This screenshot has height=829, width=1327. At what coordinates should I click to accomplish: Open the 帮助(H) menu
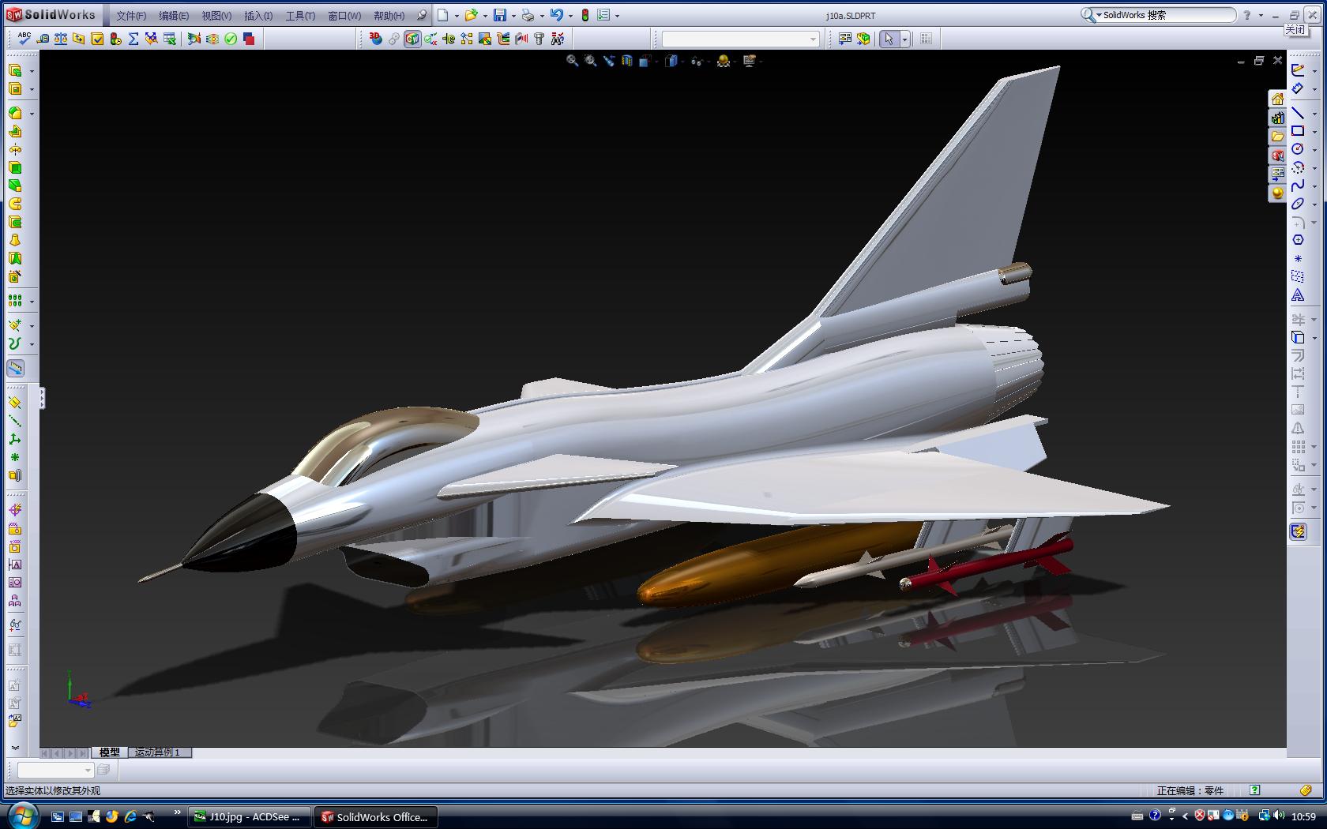pos(389,16)
